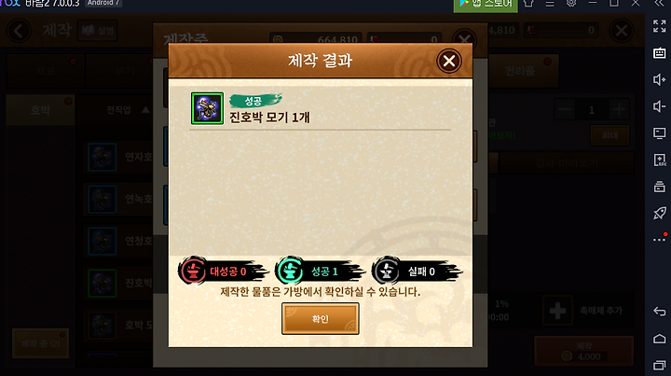Open the keyboard mapping sidebar icon
Screen dimensions: 671x376
[x=659, y=52]
